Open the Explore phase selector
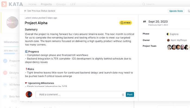Viewport: 190px width, 108px height. click(x=173, y=34)
